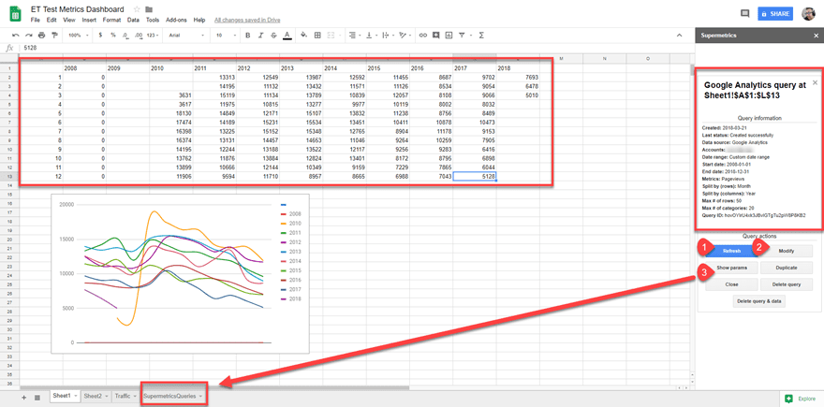Open the text wrapping options
Image resolution: width=824 pixels, height=407 pixels.
pyautogui.click(x=388, y=36)
